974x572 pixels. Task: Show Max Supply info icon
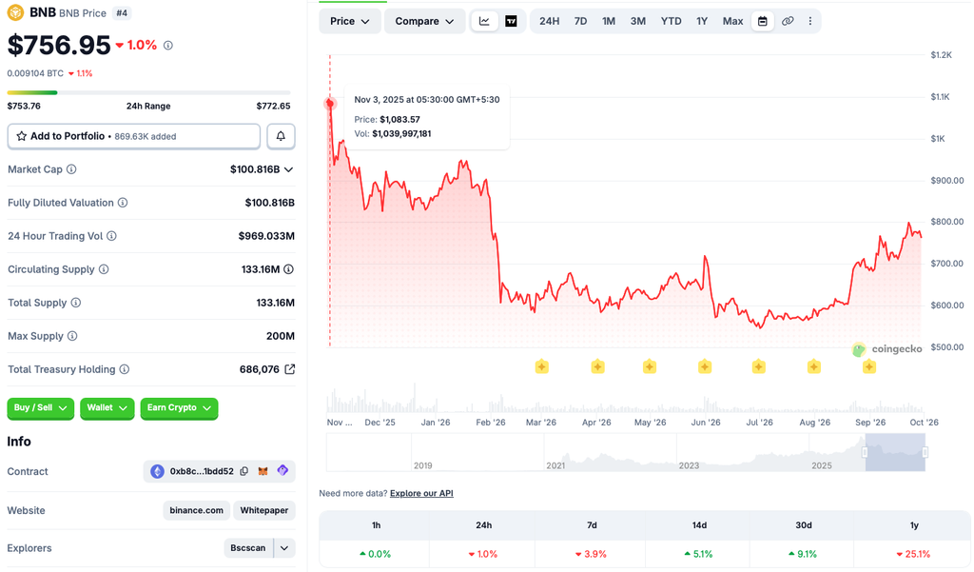coord(72,336)
